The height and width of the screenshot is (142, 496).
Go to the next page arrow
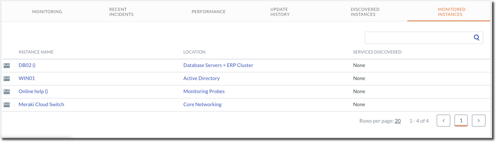(x=479, y=120)
